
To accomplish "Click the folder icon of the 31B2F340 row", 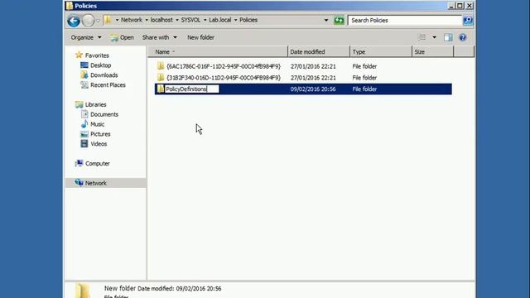I will (x=161, y=77).
